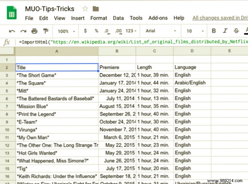Select column E header
The height and width of the screenshot is (184, 248).
230,51
